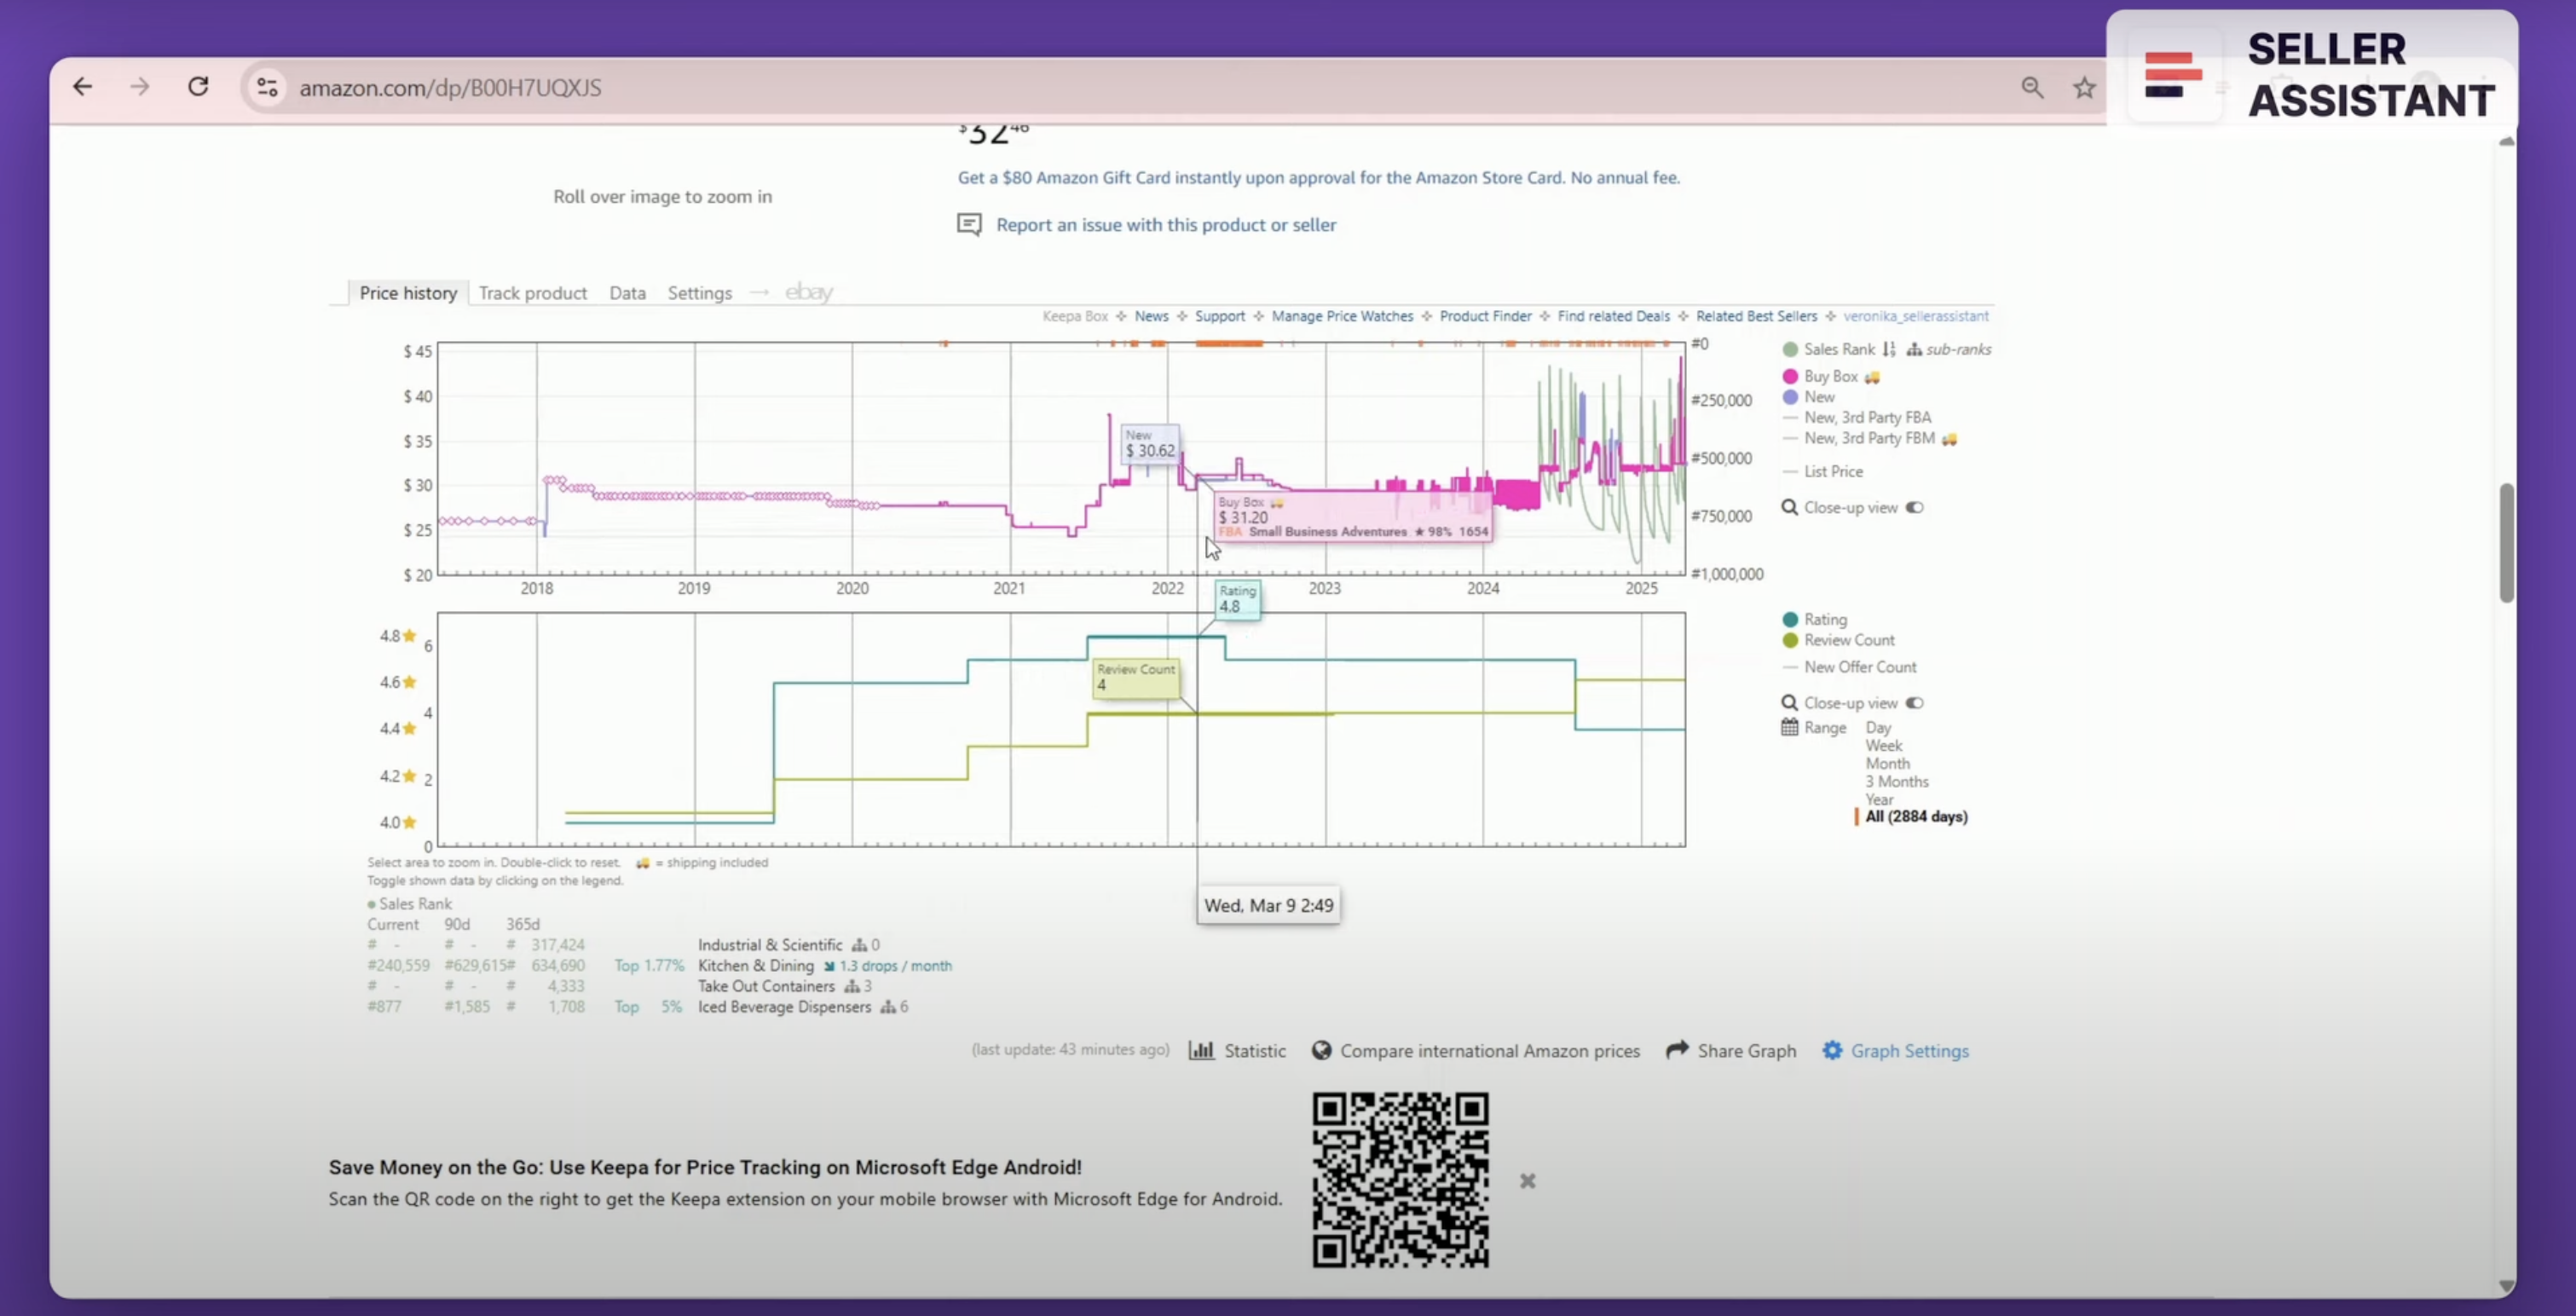Toggle Close-up view for the rating chart
The width and height of the screenshot is (2576, 1316).
[1914, 703]
